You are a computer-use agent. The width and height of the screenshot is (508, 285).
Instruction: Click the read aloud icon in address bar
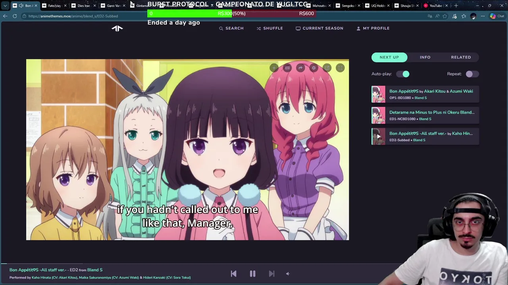point(437,16)
